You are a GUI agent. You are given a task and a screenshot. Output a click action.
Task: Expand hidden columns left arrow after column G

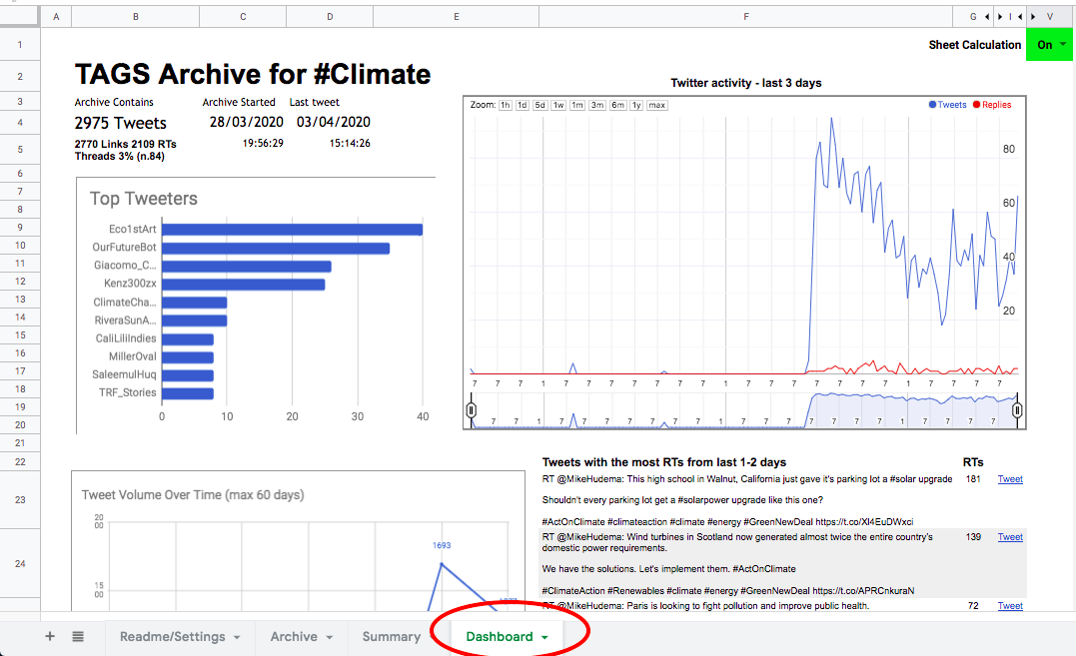[x=987, y=16]
